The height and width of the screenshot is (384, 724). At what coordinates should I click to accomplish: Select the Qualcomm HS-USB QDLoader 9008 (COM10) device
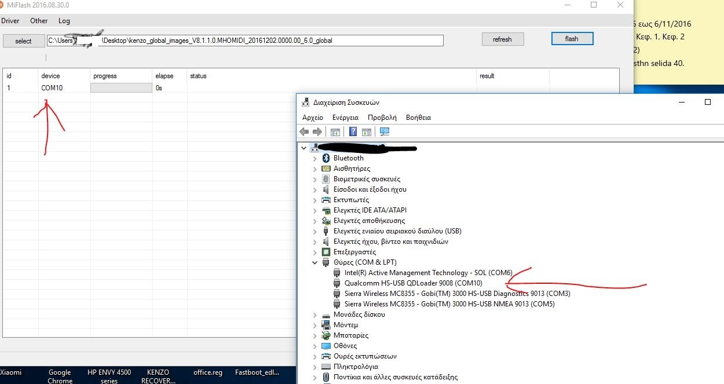(x=413, y=283)
